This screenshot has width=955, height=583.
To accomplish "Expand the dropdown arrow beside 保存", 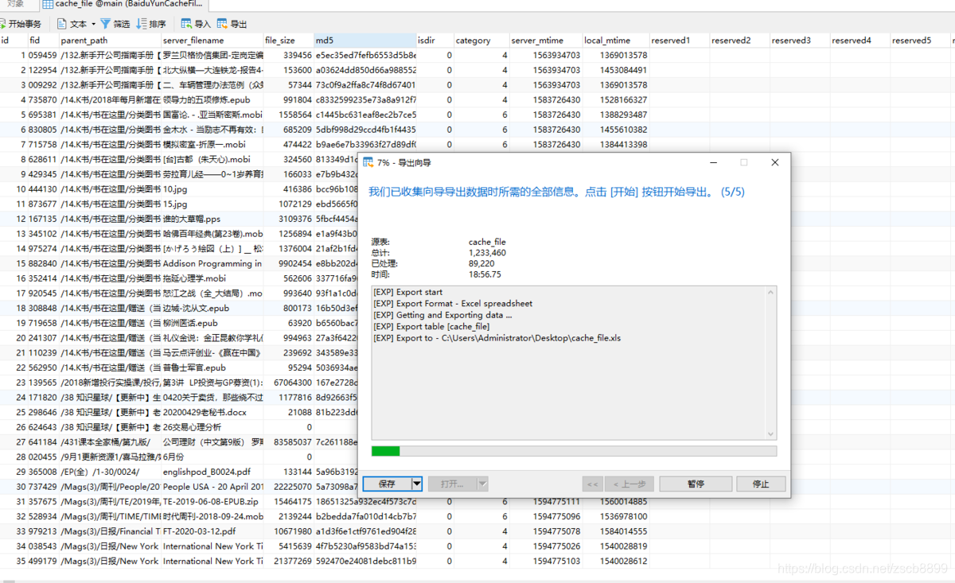I will [x=416, y=484].
